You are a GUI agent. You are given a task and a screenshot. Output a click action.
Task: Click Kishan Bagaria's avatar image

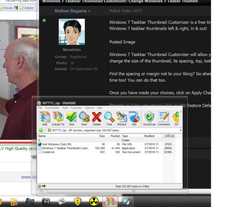point(72,32)
